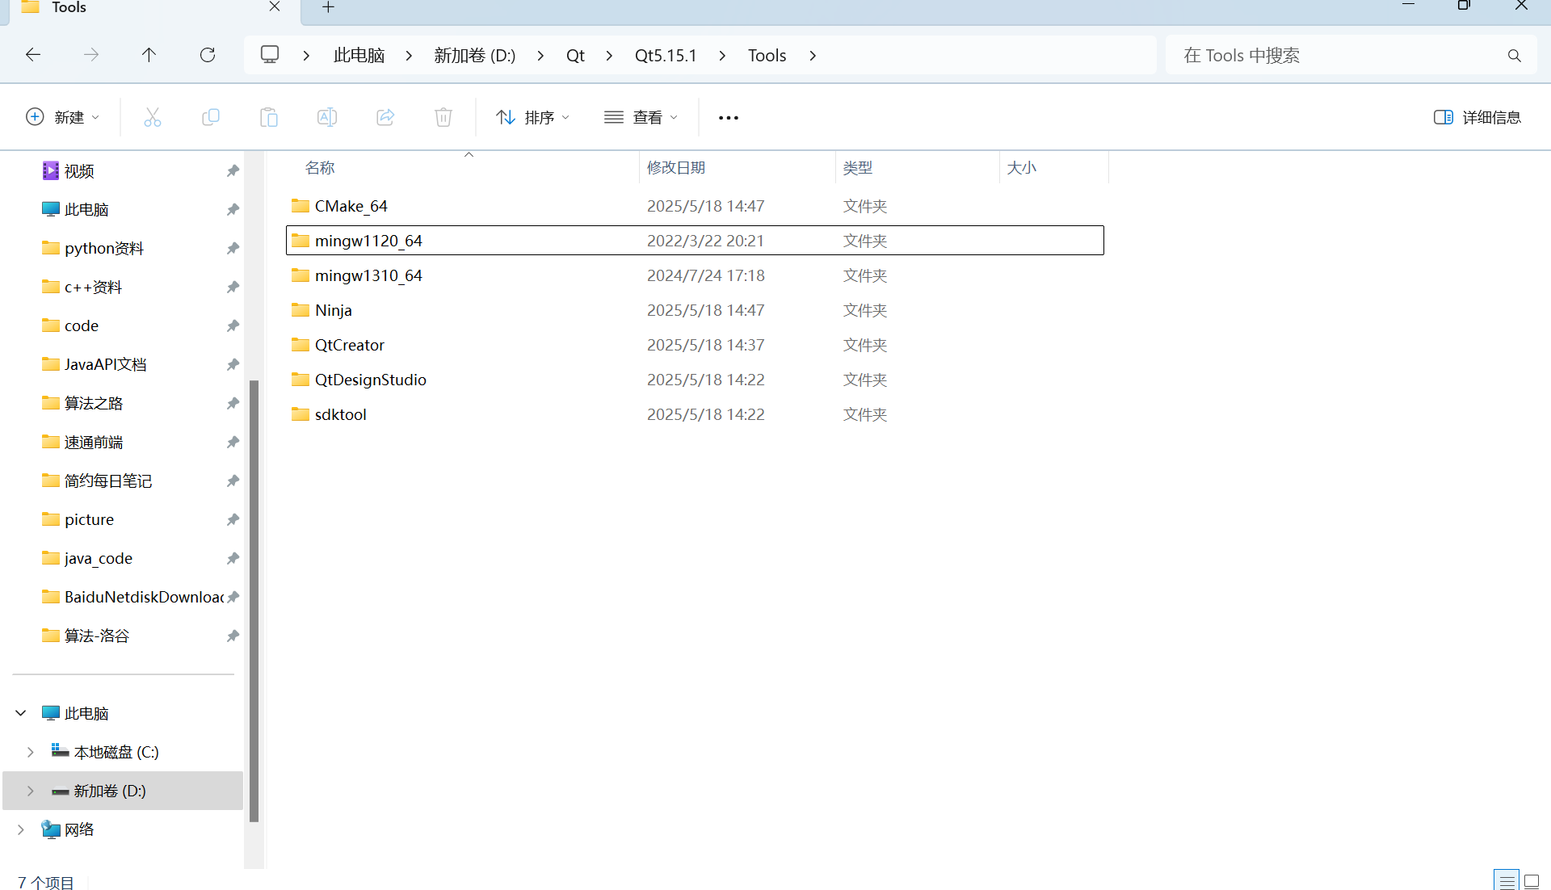Switch to large thumbnail view in status bar
The height and width of the screenshot is (890, 1551).
(1531, 880)
